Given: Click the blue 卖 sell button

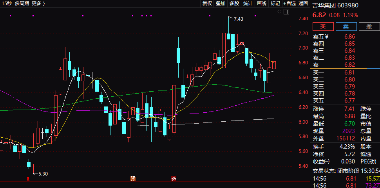Looking at the screenshot, I should (346, 27).
